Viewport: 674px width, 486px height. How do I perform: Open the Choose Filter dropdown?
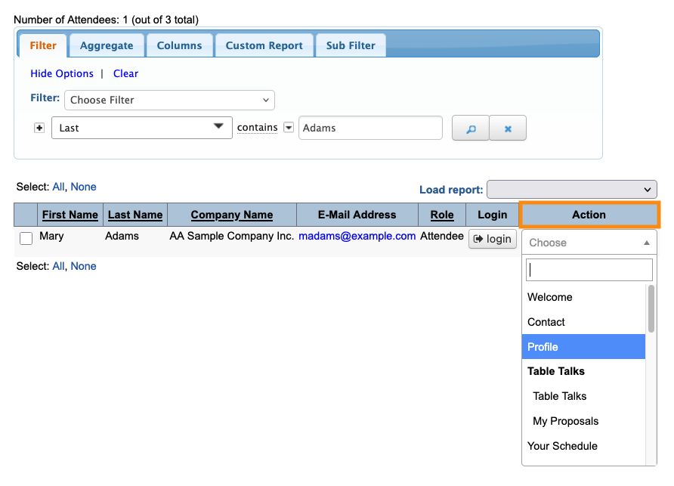pos(169,101)
